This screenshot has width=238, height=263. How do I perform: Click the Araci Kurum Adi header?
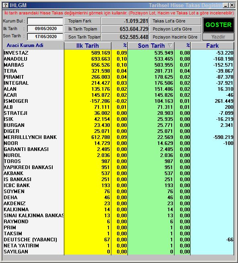tap(25, 45)
